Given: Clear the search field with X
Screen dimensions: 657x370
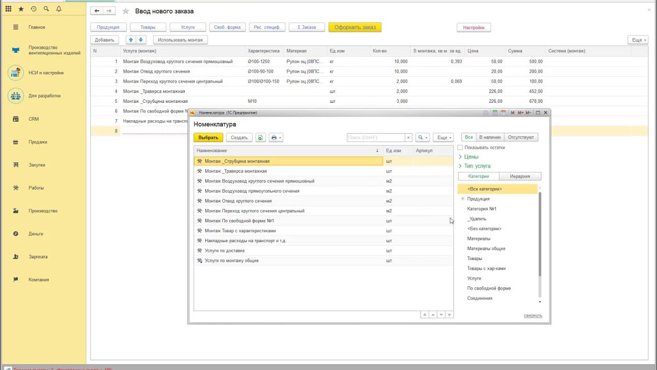Looking at the screenshot, I should coord(409,138).
